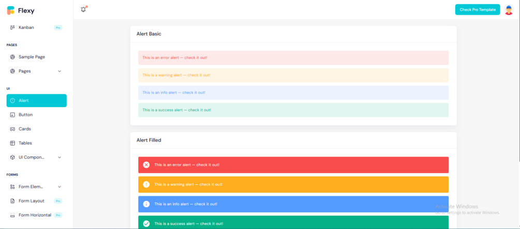Click the FORMS section label

click(x=12, y=175)
